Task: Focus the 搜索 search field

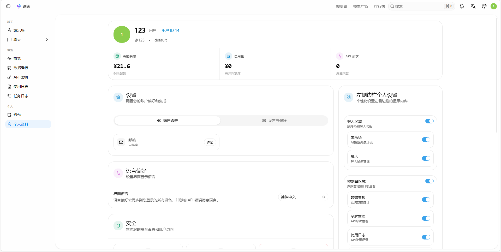Action: coord(421,6)
